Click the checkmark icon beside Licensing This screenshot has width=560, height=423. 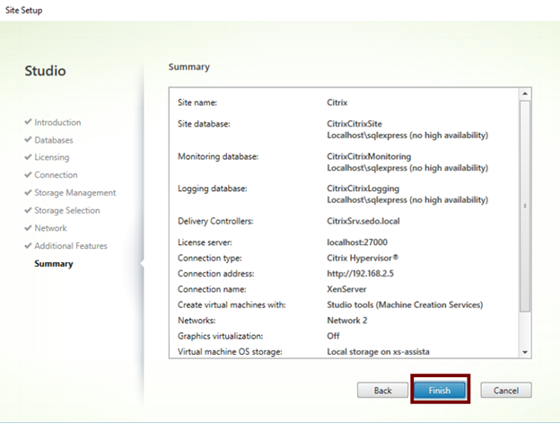coord(28,157)
